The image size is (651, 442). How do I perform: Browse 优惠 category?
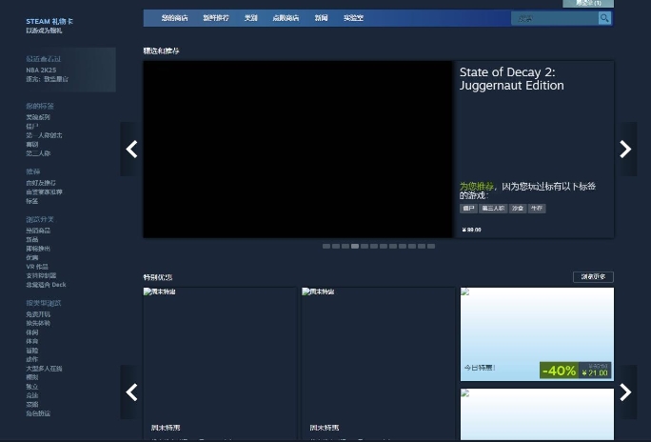pos(32,257)
